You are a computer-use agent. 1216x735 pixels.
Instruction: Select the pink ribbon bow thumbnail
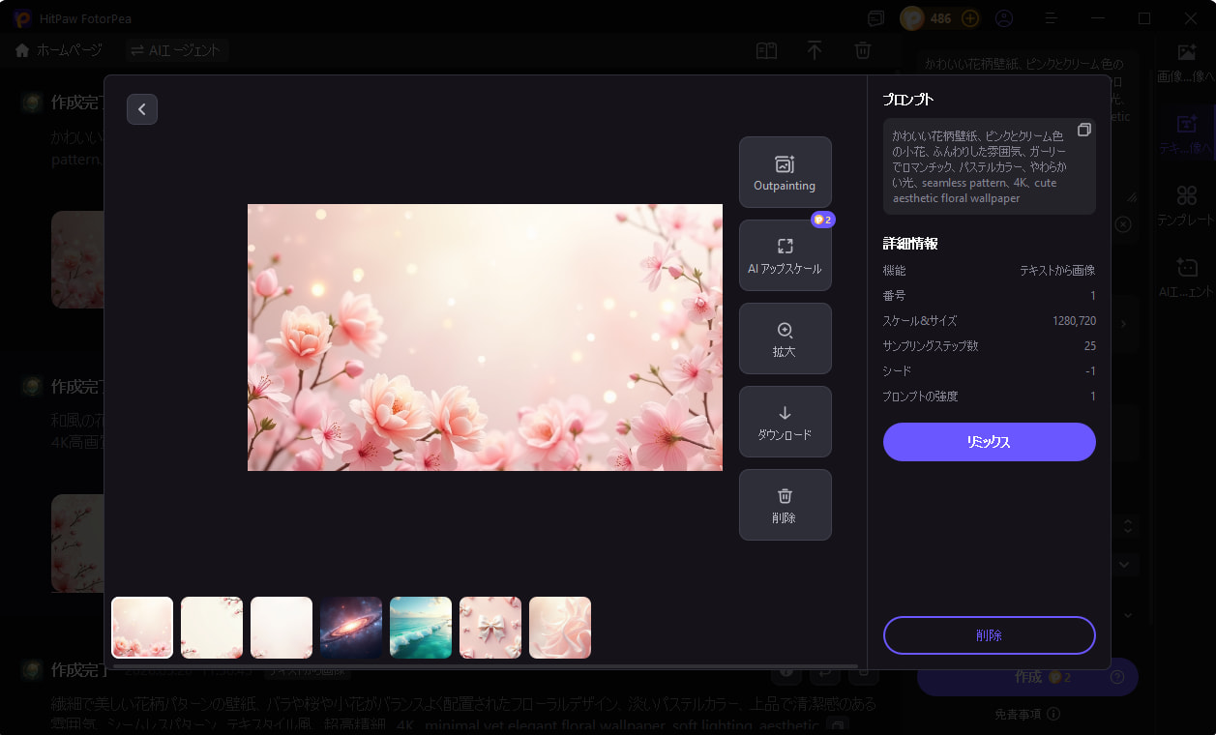click(x=490, y=628)
